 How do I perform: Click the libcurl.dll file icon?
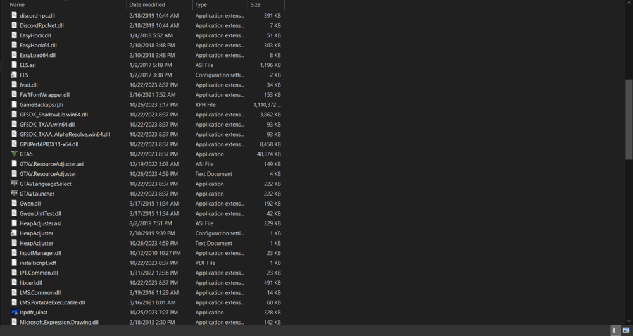pyautogui.click(x=14, y=283)
